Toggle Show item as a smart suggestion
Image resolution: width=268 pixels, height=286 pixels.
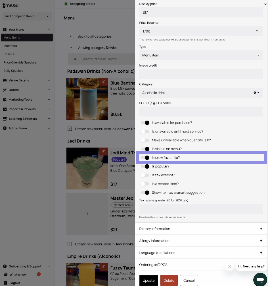pos(145,193)
